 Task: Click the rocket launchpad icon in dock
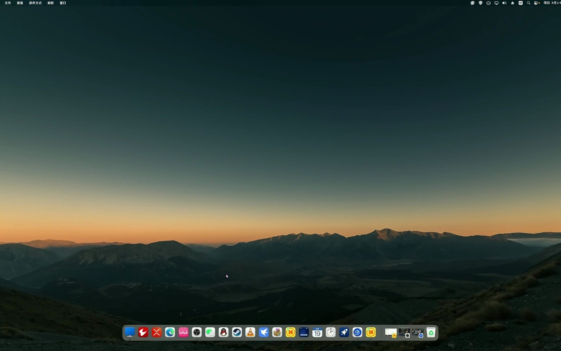tap(344, 332)
